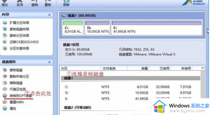This screenshot has height=115, width=211.
Task: Click the 磁盘模型 VMware Virtual S text
Action: 147,54
